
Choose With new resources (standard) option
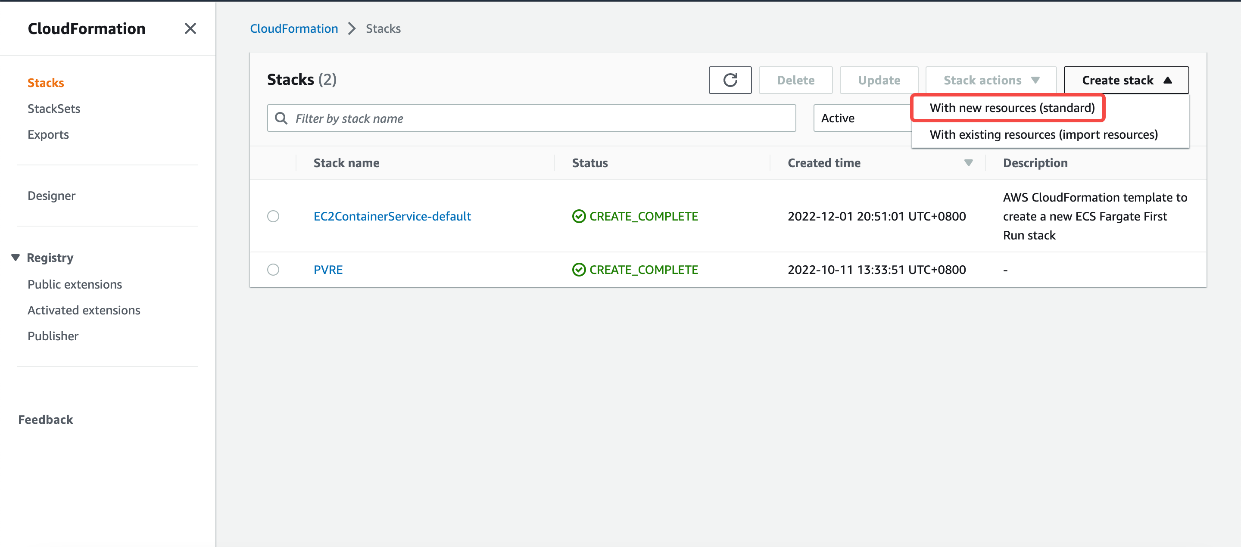coord(1012,108)
